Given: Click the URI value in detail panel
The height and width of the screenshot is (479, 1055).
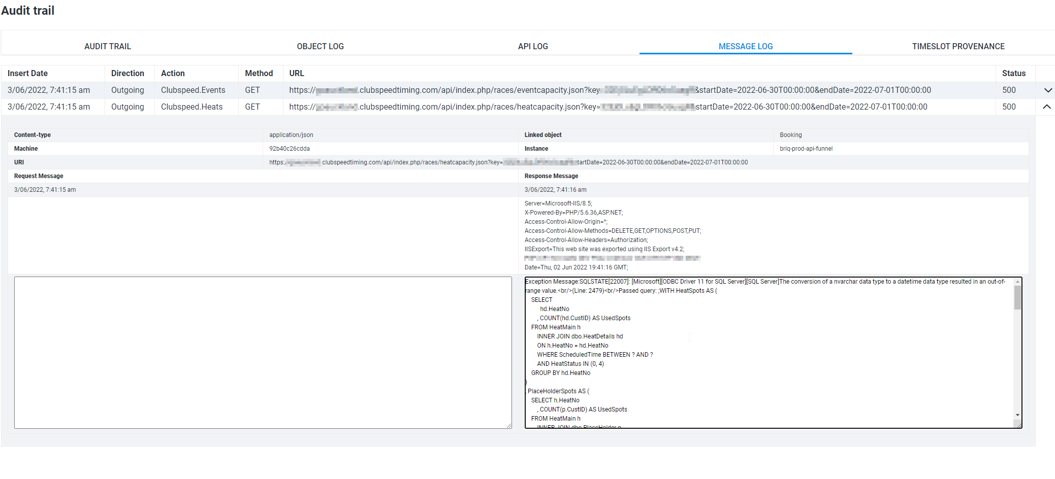Looking at the screenshot, I should point(508,162).
